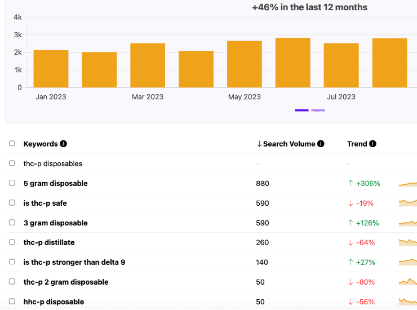Click the info icon next to Trend
Viewport: 417px width, 310px height.
373,144
